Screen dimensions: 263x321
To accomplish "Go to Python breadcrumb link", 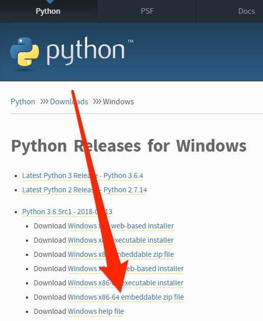I will click(x=23, y=102).
